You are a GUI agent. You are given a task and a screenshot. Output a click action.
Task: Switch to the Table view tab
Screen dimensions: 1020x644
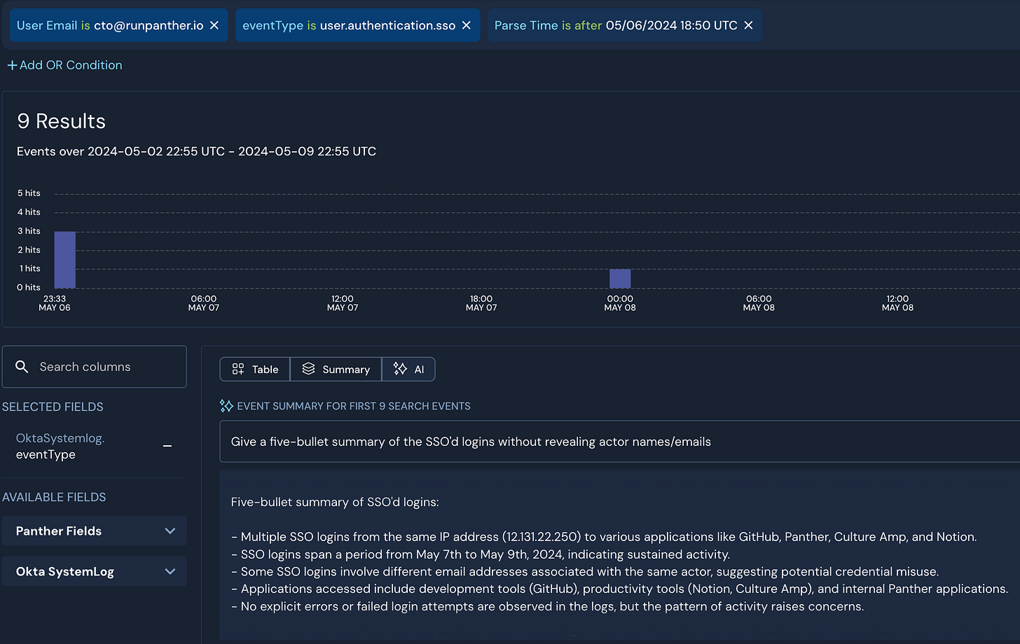click(255, 369)
